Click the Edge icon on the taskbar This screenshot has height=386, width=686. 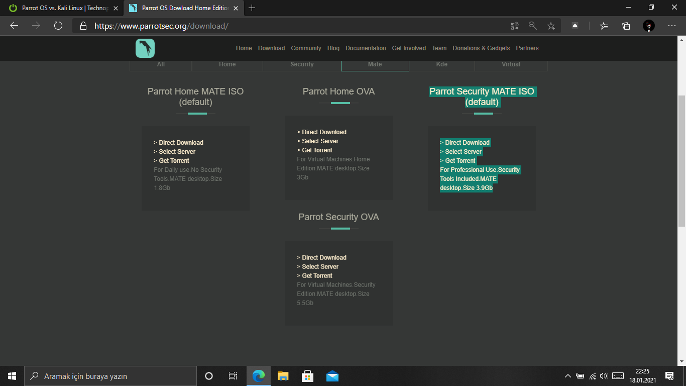(259, 376)
